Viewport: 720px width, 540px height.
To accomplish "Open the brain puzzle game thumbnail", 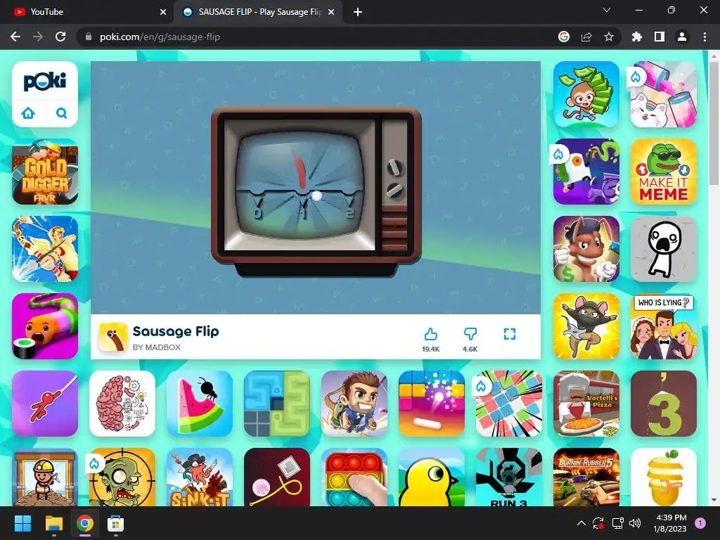I will pyautogui.click(x=122, y=404).
